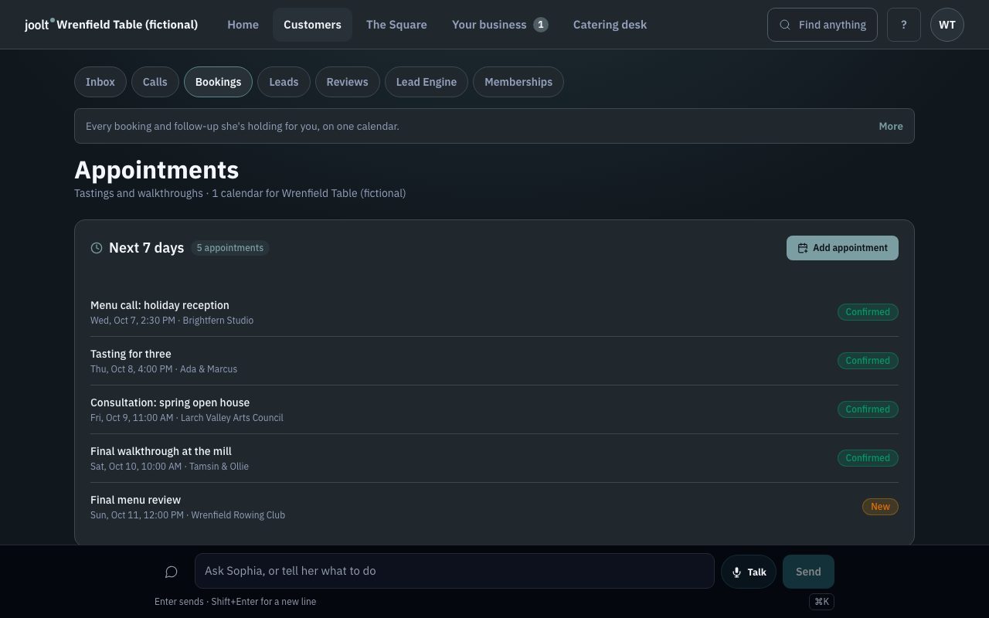
Task: Click the Send button
Action: pyautogui.click(x=808, y=572)
